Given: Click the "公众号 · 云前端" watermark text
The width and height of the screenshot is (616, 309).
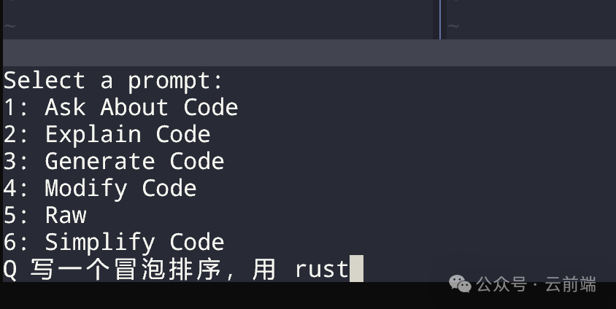Looking at the screenshot, I should 536,284.
